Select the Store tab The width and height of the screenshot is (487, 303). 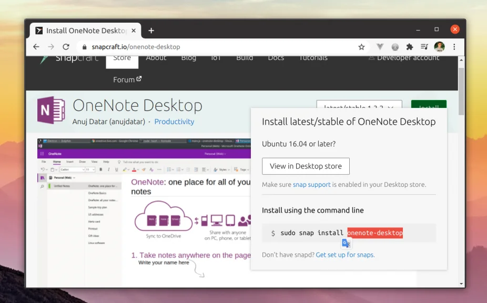click(122, 58)
